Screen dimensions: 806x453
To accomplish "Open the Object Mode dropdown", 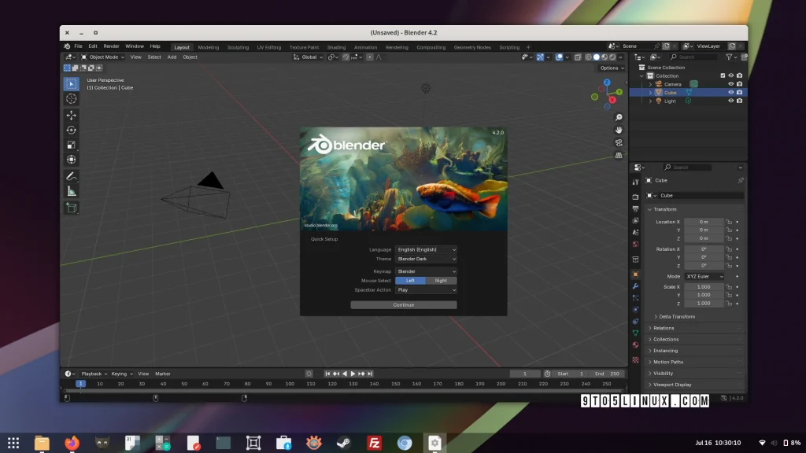I will click(103, 57).
